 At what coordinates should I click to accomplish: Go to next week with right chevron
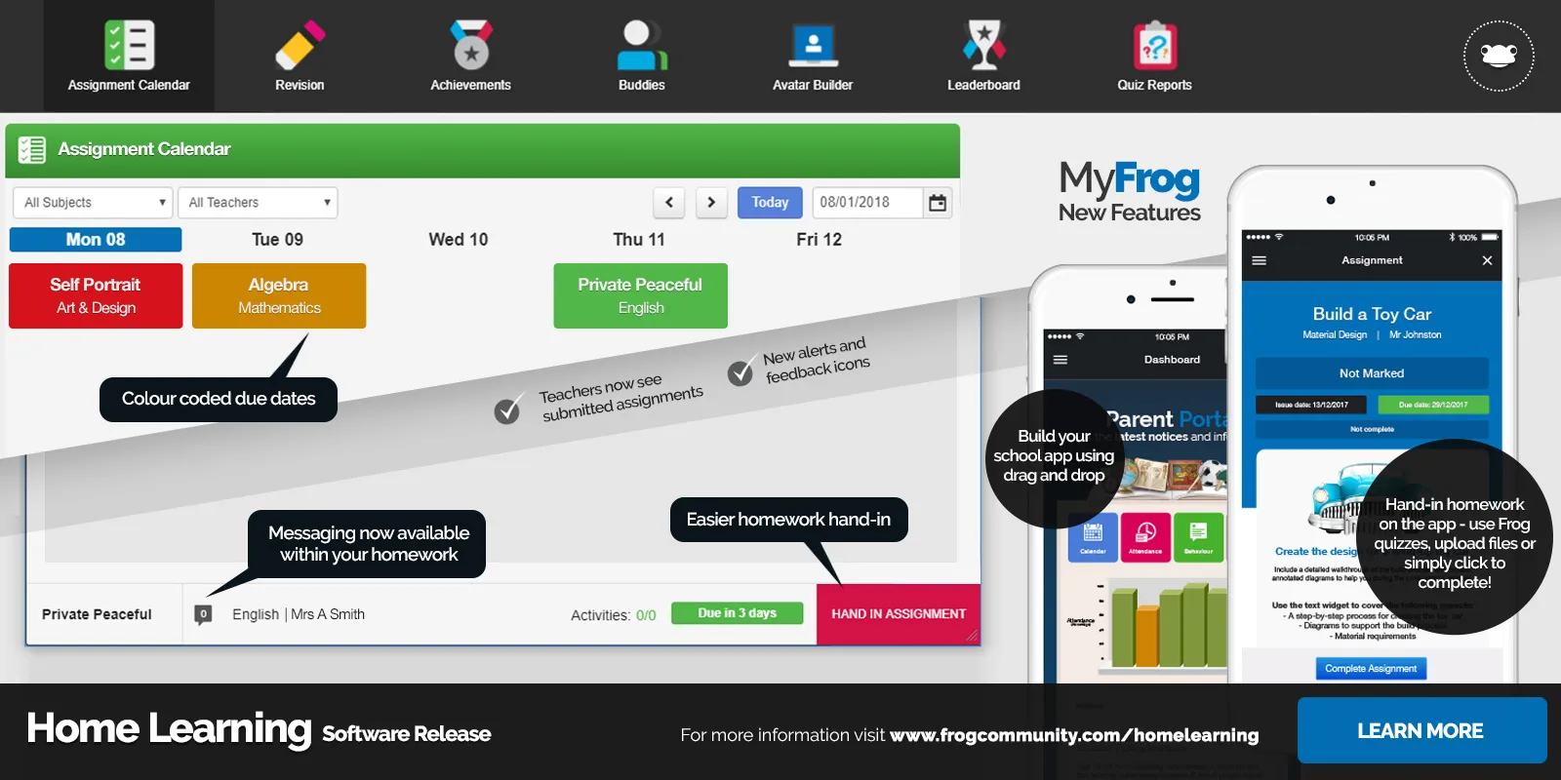point(711,203)
